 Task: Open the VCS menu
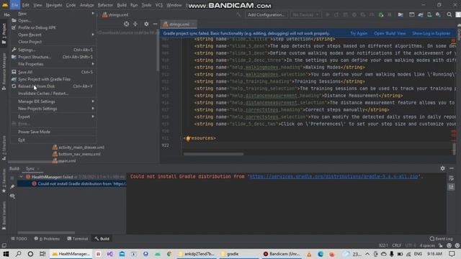coord(159,5)
